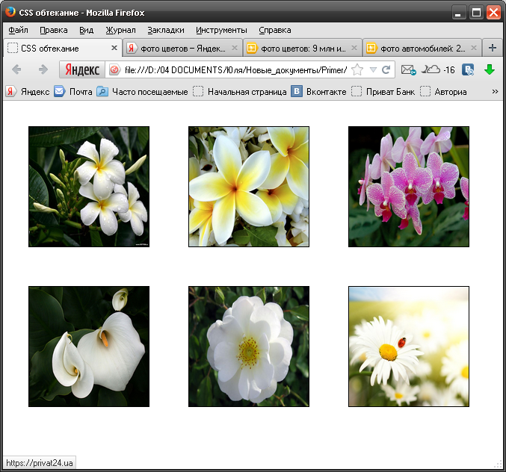Viewport: 506px width, 472px height.
Task: Show more bookmarks via the chevron
Action: [x=495, y=92]
